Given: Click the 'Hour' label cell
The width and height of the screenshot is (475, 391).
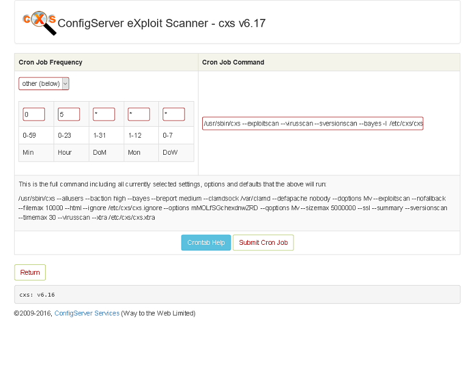Looking at the screenshot, I should pyautogui.click(x=65, y=152).
